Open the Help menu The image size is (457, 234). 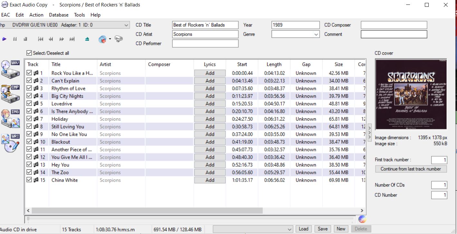click(96, 15)
